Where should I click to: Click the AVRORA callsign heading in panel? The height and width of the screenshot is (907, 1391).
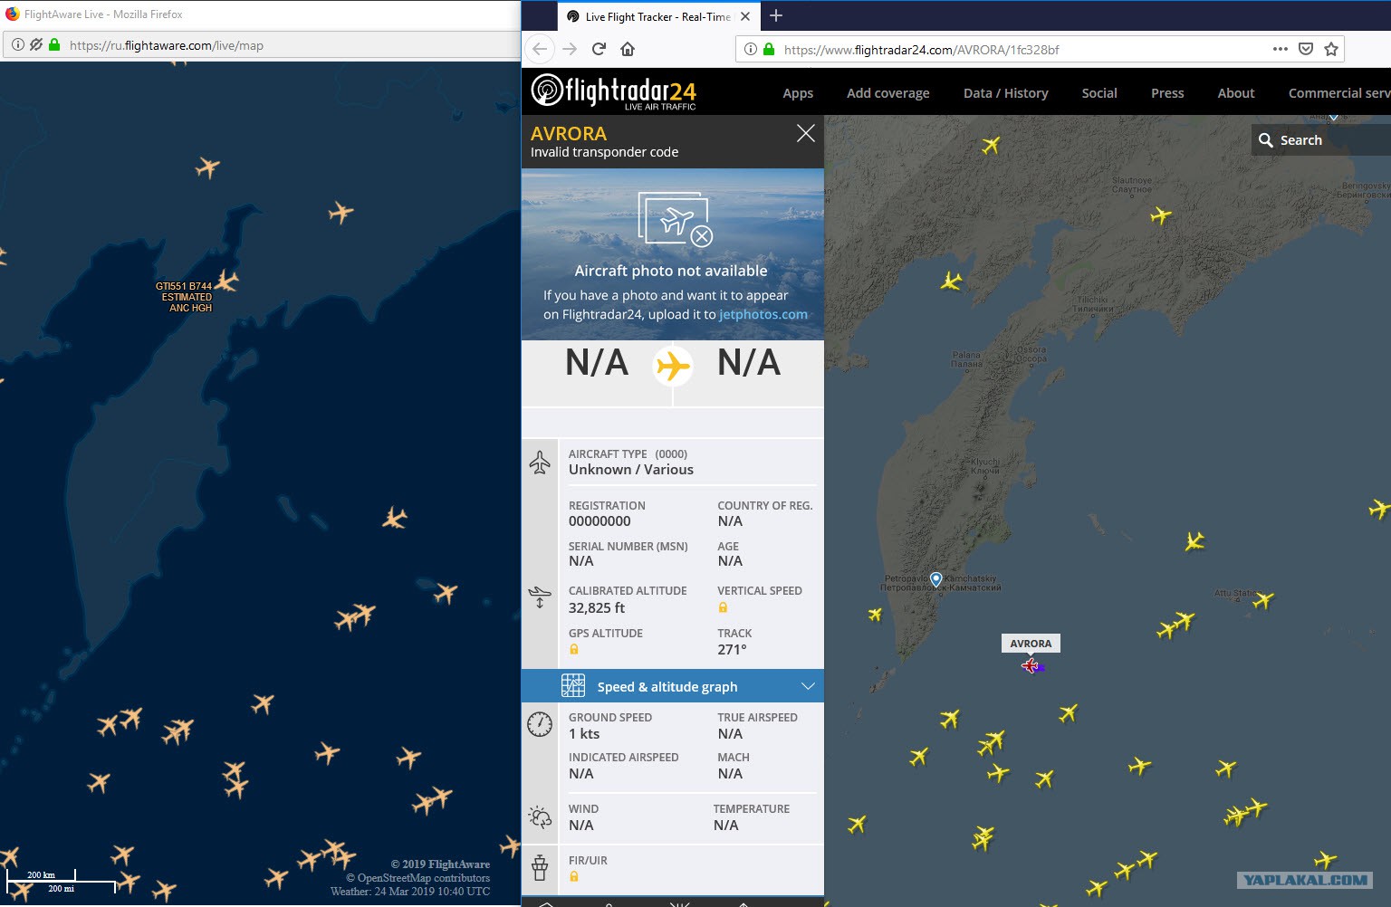pyautogui.click(x=569, y=133)
